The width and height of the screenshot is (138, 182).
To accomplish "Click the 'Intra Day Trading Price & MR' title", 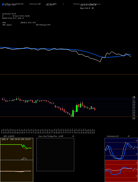I will (x=51, y=136).
